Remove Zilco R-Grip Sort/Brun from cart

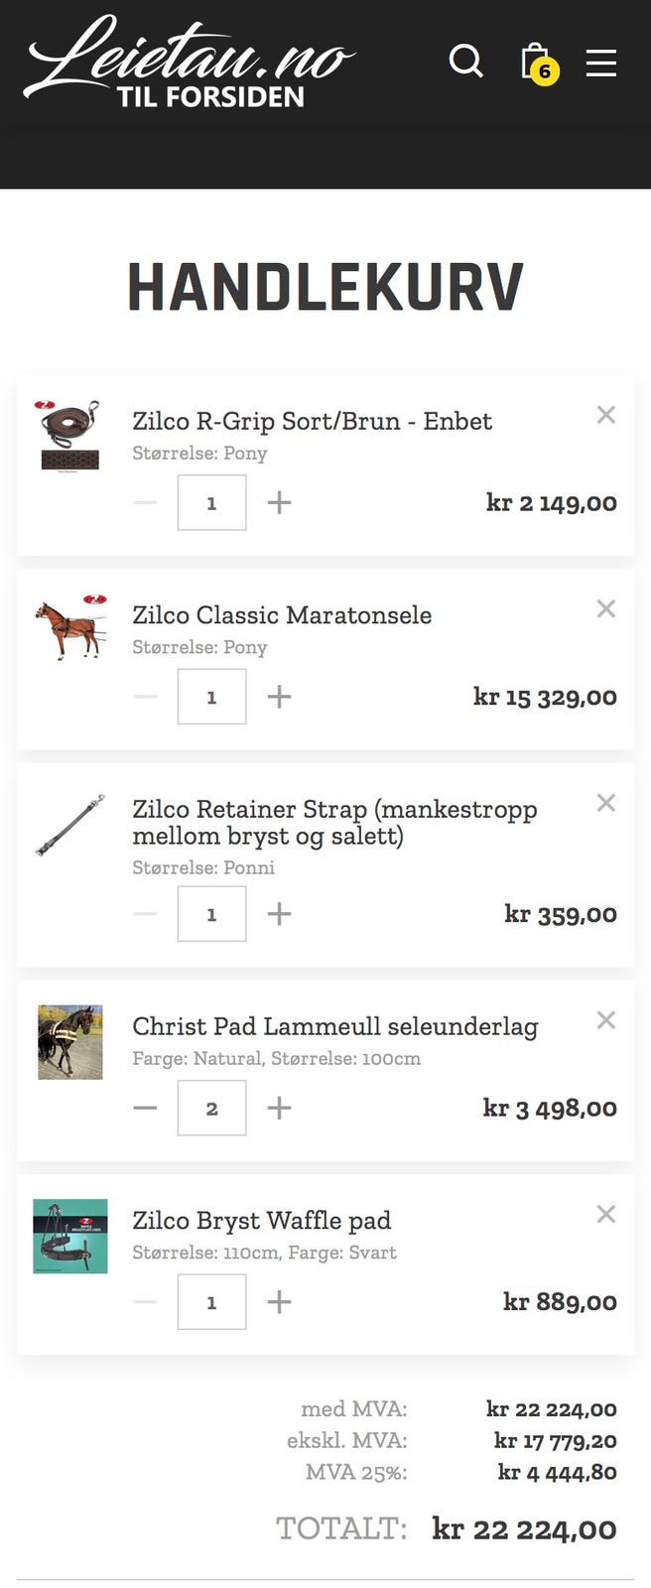click(605, 415)
